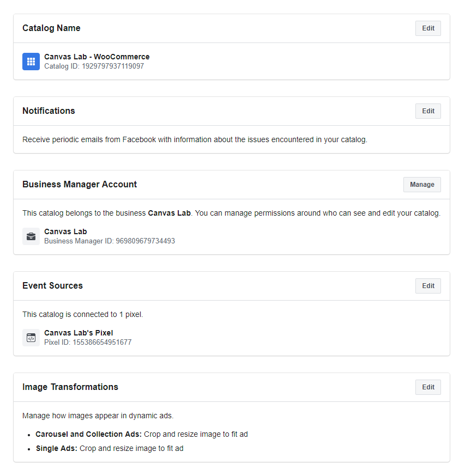Click the Notifications periodic emails description
This screenshot has height=470, width=465.
point(195,139)
